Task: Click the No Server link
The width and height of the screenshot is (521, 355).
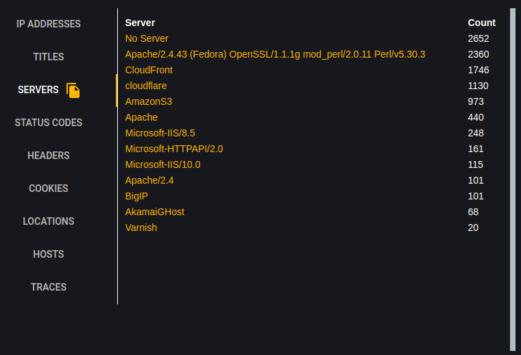Action: pyautogui.click(x=147, y=38)
